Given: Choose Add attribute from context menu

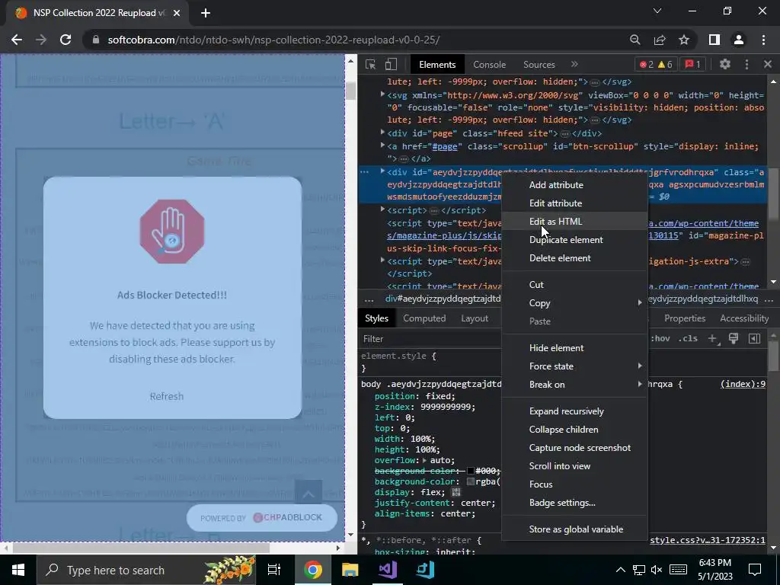Looking at the screenshot, I should click(574, 184).
